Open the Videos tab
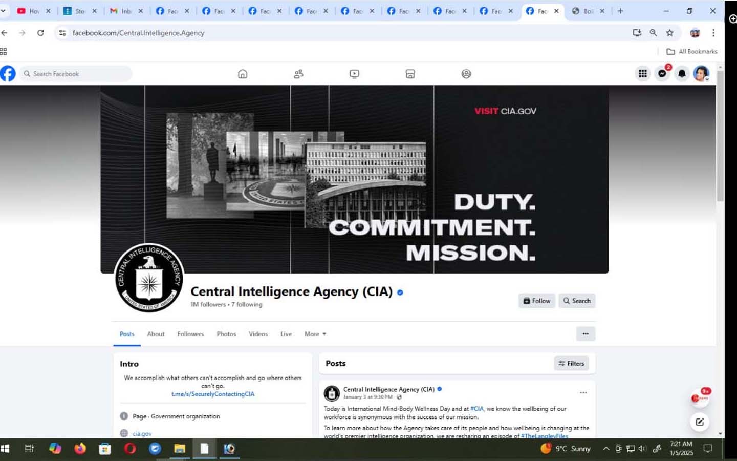This screenshot has width=737, height=461. (x=258, y=334)
